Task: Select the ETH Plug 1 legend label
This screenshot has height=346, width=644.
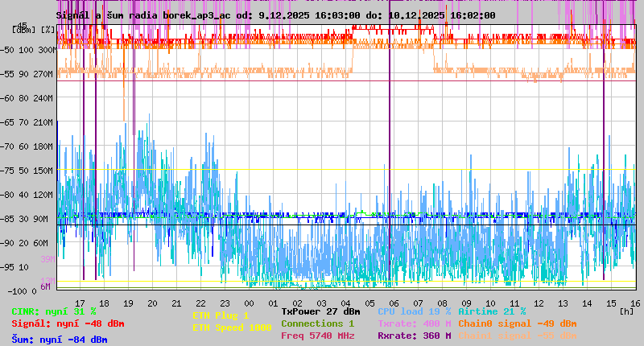Action: [x=221, y=315]
